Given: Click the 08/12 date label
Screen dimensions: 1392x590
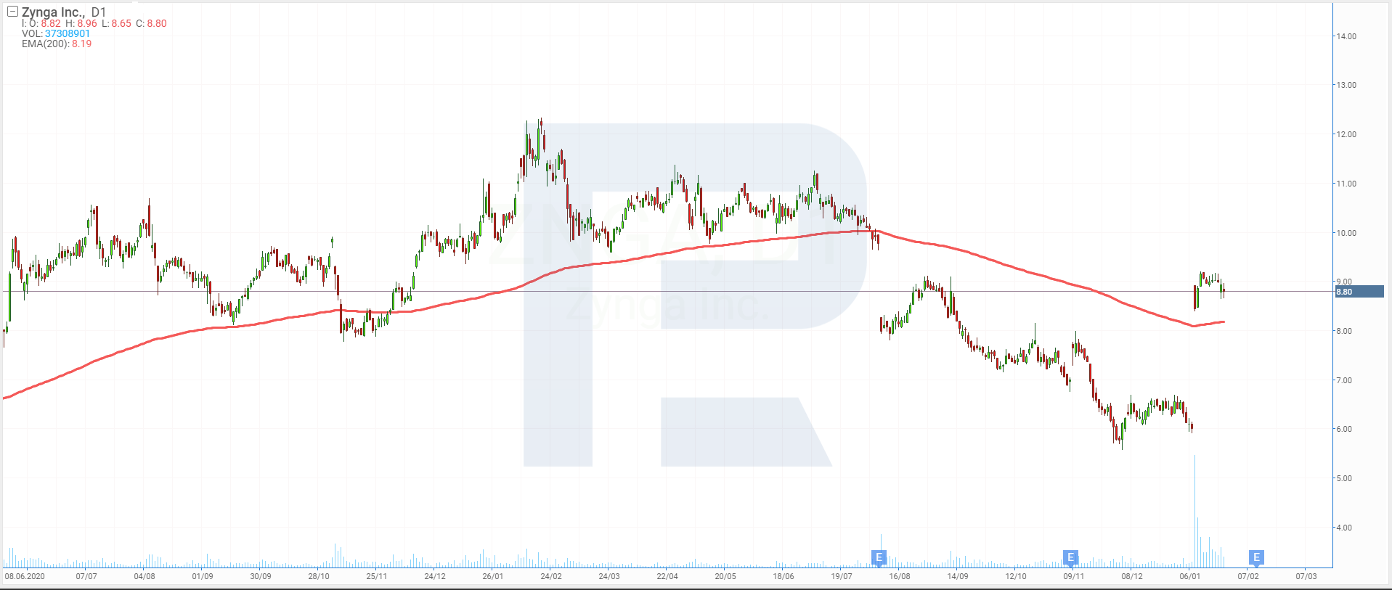Looking at the screenshot, I should pos(1132,576).
